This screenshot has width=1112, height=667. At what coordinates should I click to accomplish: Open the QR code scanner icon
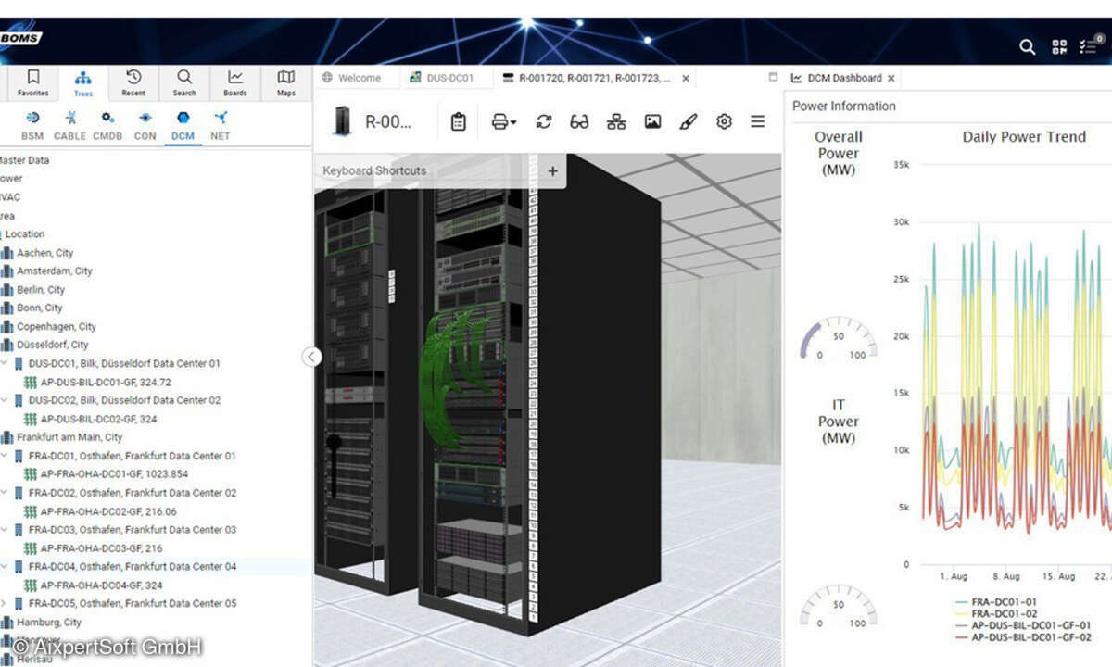click(1058, 47)
